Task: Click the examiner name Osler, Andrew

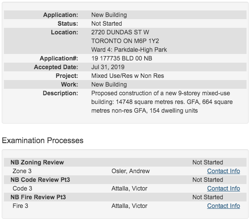Action: pyautogui.click(x=130, y=171)
